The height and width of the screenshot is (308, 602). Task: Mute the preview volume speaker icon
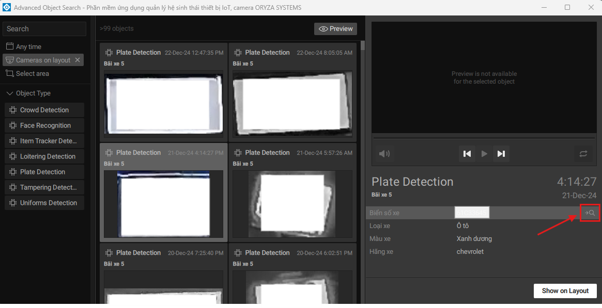coord(384,154)
